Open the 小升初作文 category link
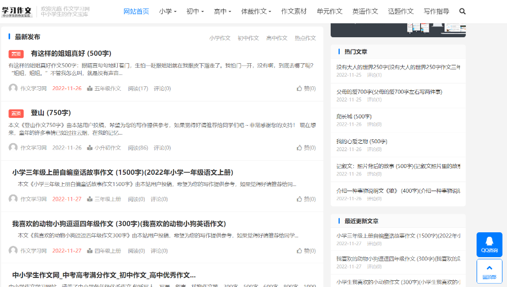This screenshot has height=287, width=507. [x=108, y=148]
